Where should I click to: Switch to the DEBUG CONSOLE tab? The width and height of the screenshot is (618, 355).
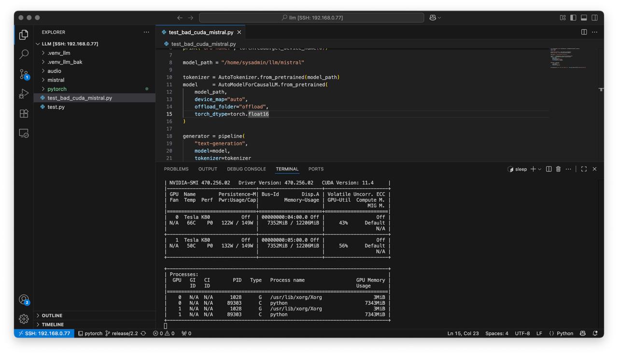pos(246,169)
